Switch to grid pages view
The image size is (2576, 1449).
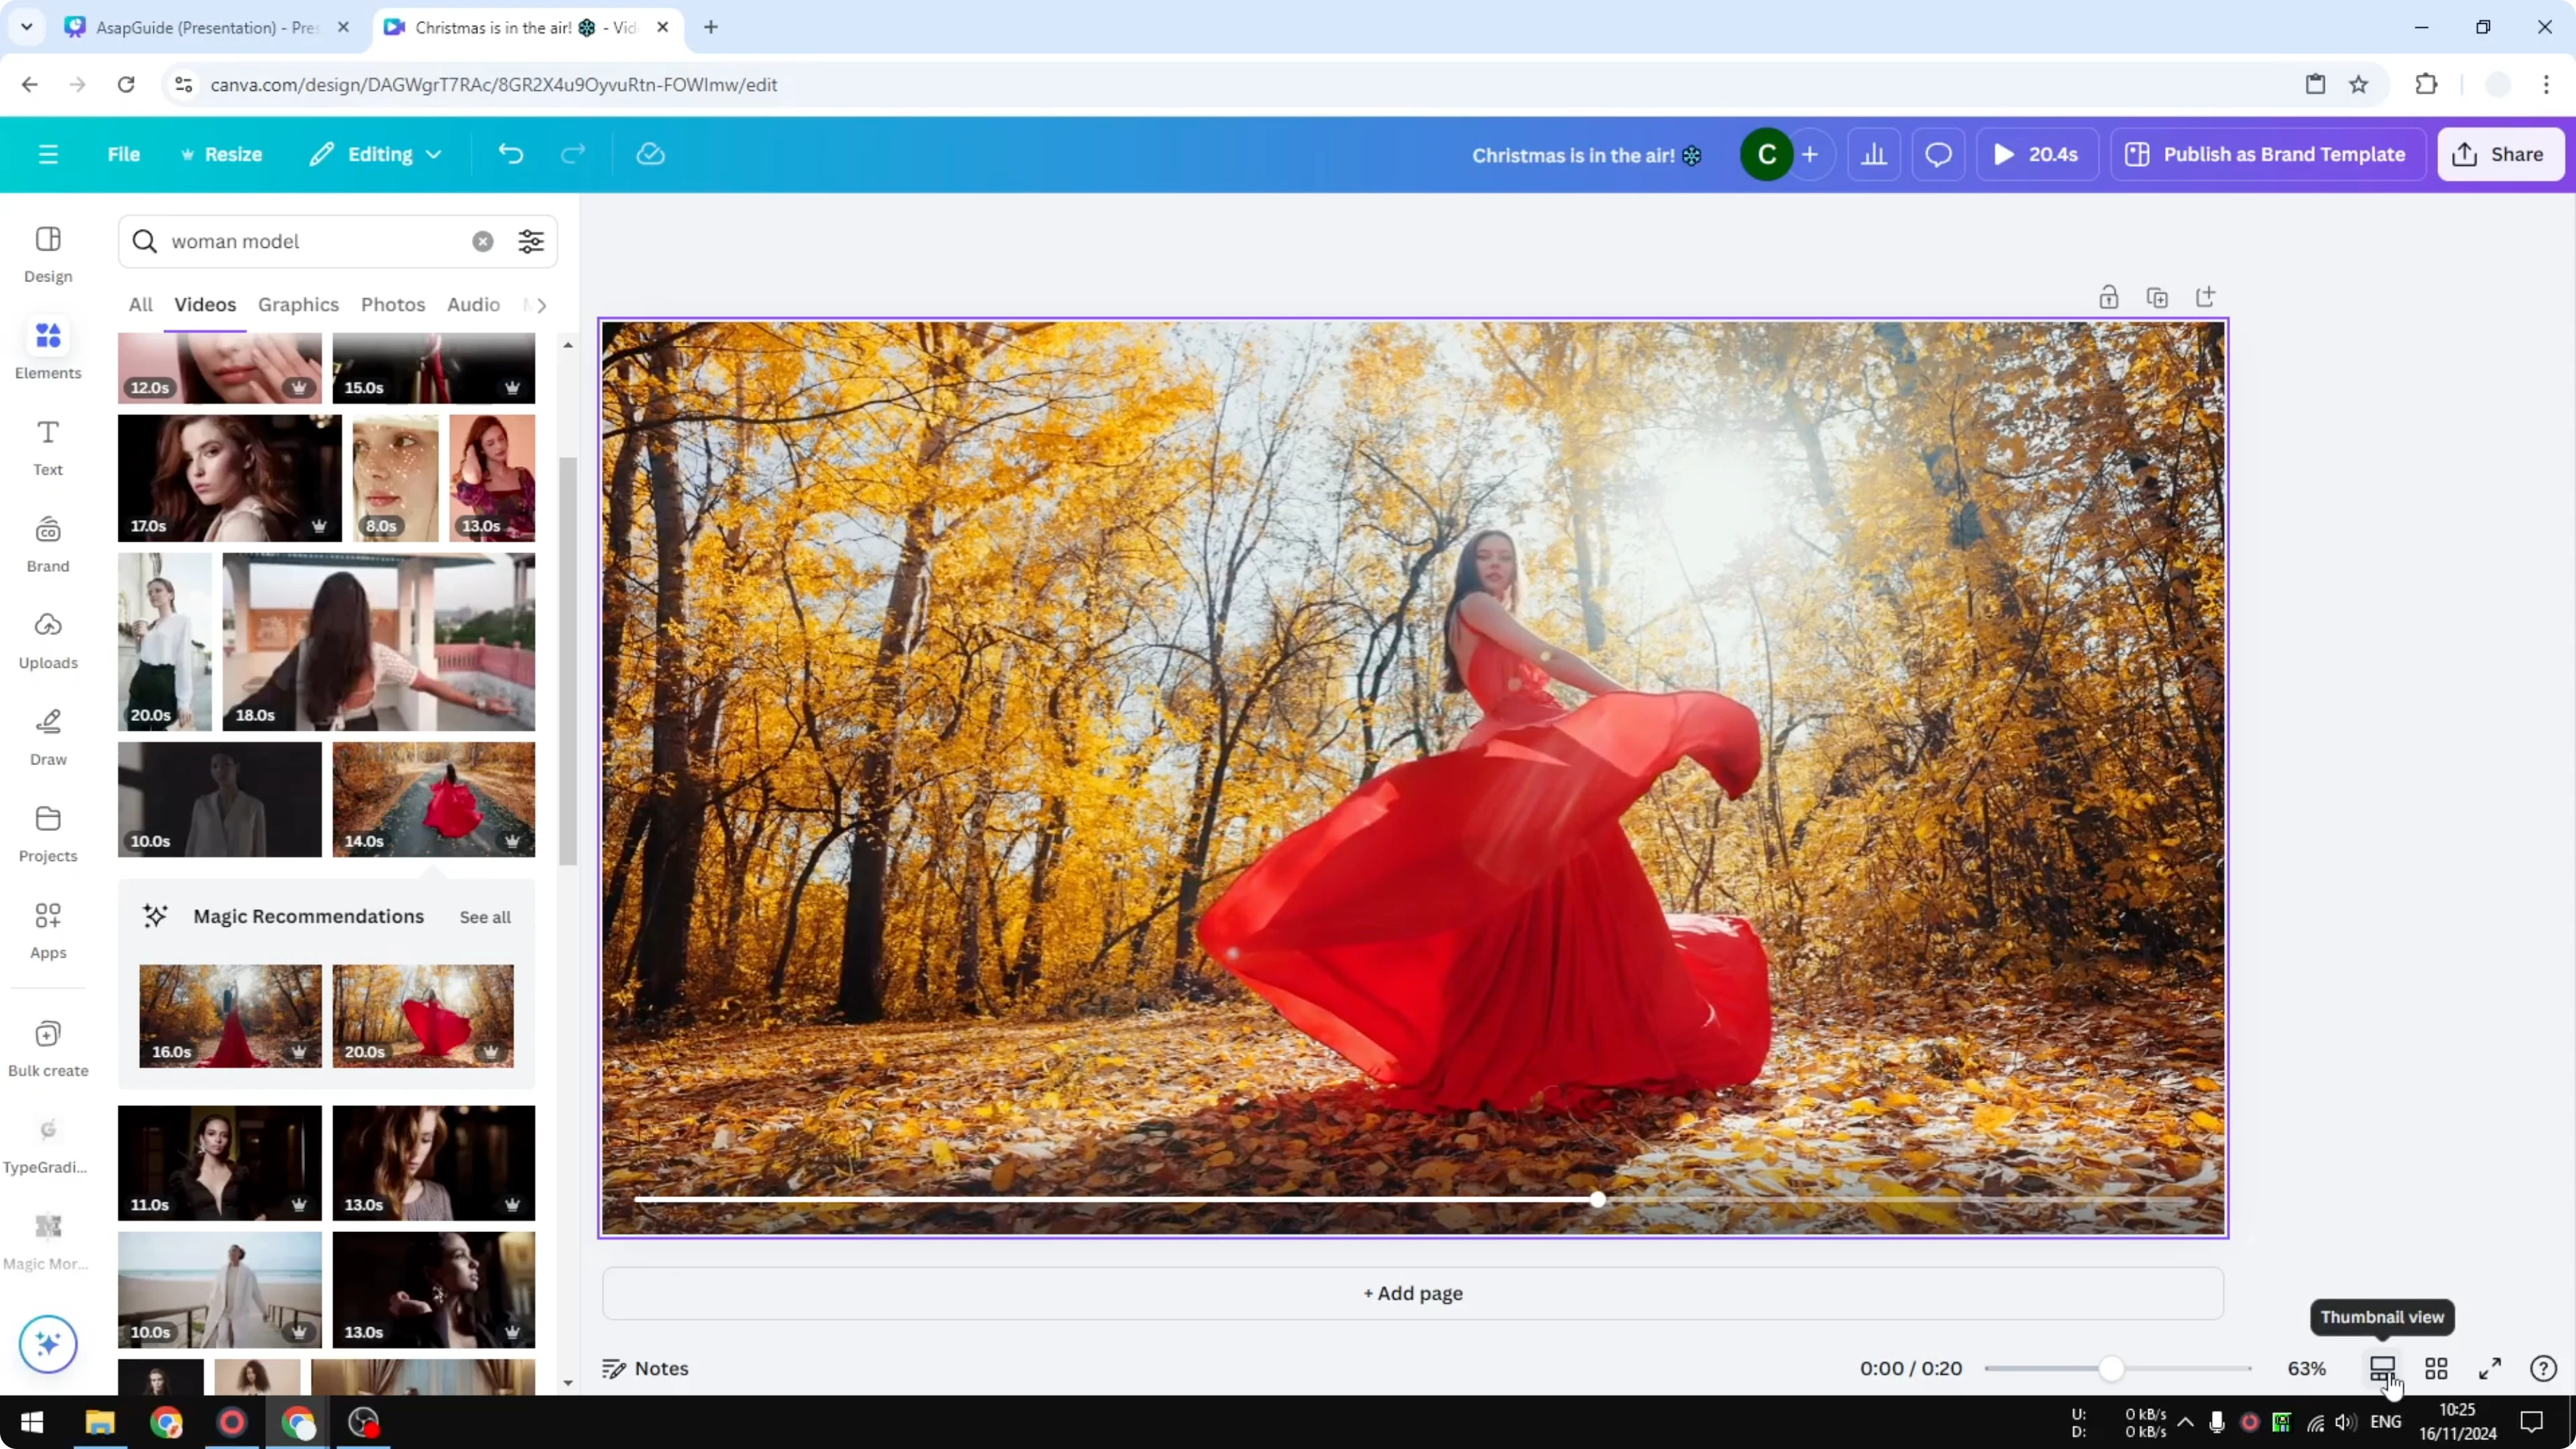pos(2436,1368)
